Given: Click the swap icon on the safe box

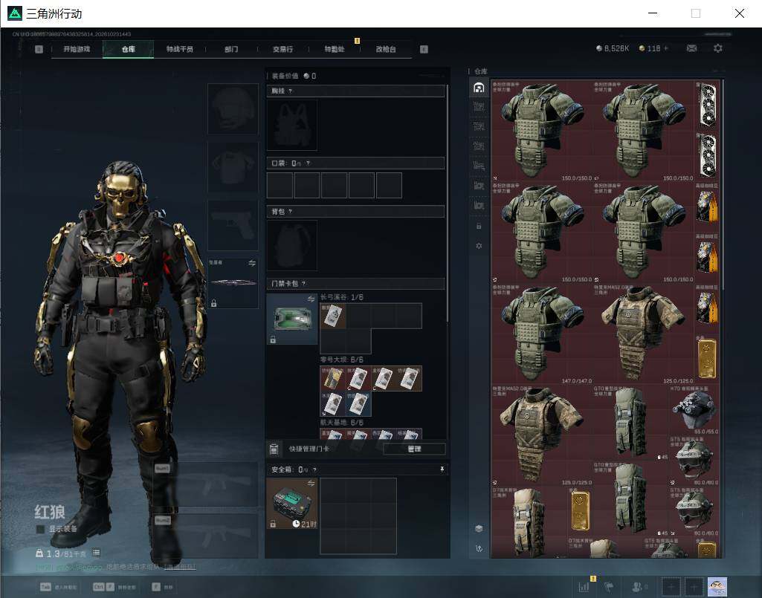Looking at the screenshot, I should click(x=311, y=484).
